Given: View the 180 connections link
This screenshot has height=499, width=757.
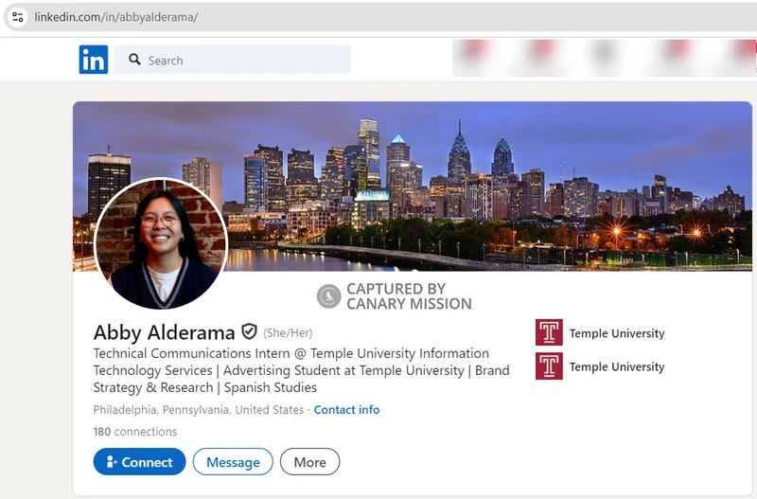Looking at the screenshot, I should (x=135, y=432).
